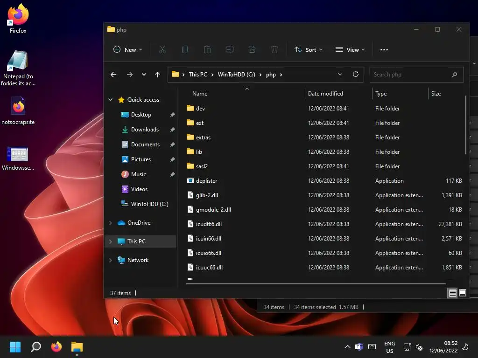Switch to large thumbnails view icon
This screenshot has width=478, height=358.
463,293
